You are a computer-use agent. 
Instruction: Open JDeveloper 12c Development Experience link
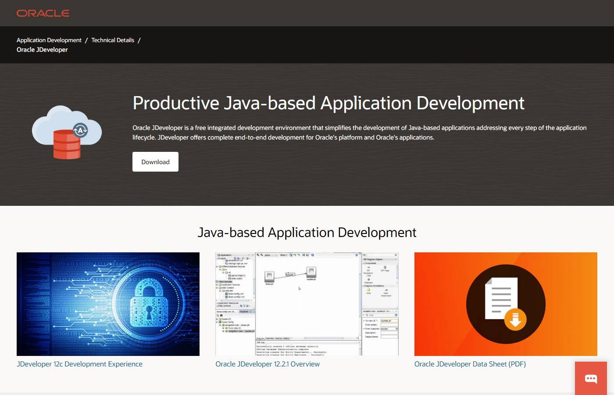point(79,364)
